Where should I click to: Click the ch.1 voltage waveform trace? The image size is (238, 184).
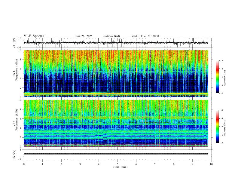(x=116, y=43)
